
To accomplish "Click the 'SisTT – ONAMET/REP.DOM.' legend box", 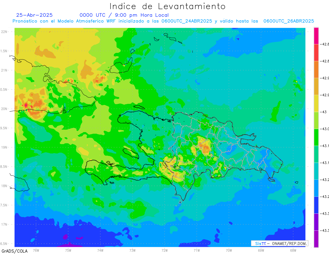I will pyautogui.click(x=279, y=243).
